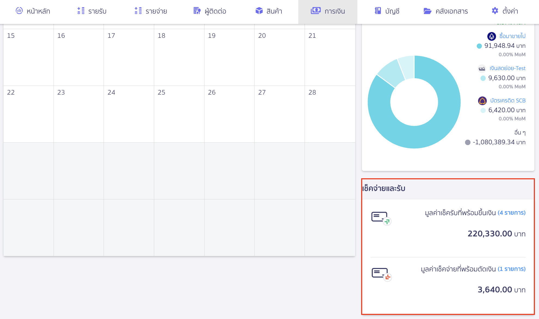
Task: Click the folder icon beside คลังเอกสาร
Action: tap(427, 11)
